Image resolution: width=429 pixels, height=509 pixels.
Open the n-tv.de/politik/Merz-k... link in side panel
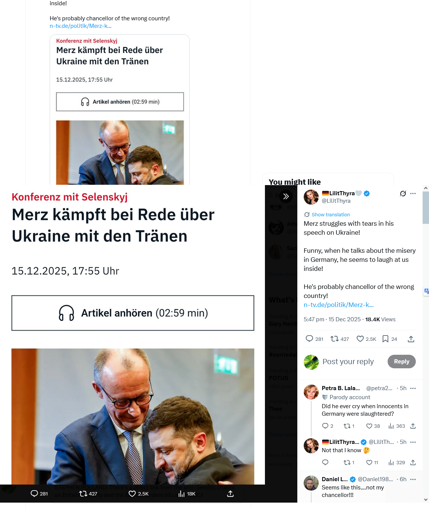(x=339, y=305)
